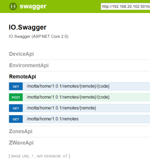Expand the DeviceApi section

(22, 54)
